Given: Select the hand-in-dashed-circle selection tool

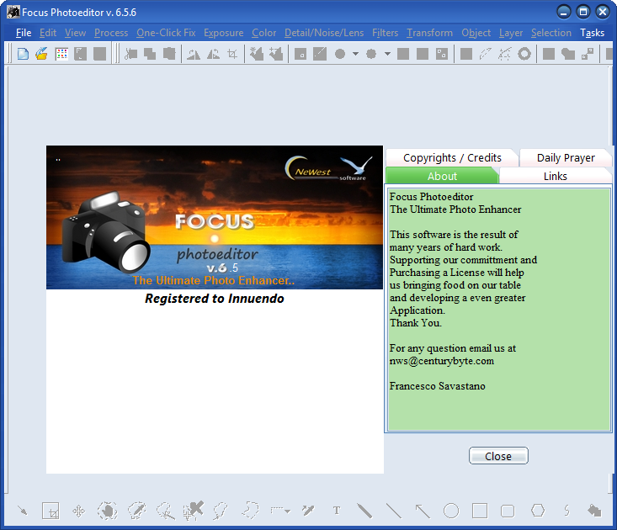Looking at the screenshot, I should click(x=108, y=511).
